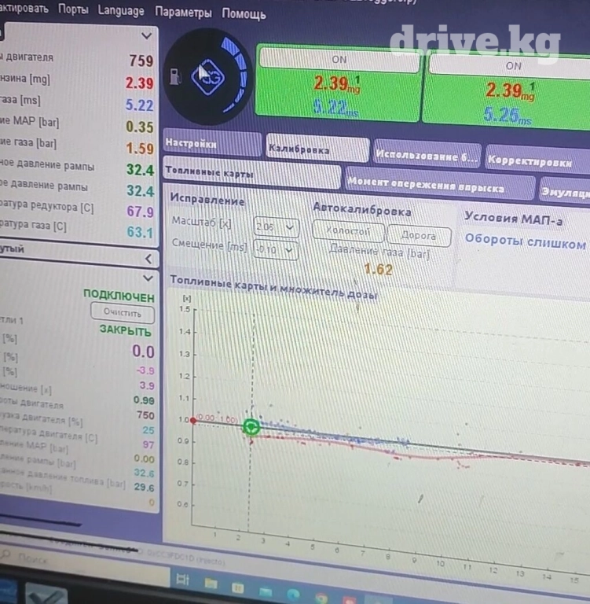Collapse the ПОДКЛЮЧЕН panel chevron
Viewport: 590px width, 604px height.
[x=148, y=278]
